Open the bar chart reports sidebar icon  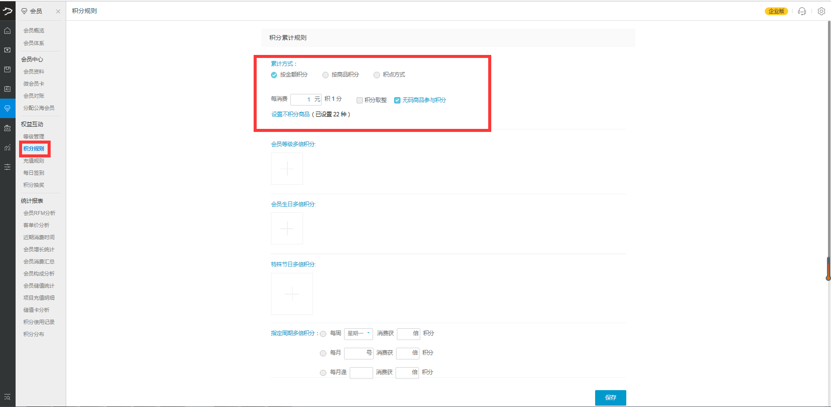(7, 147)
